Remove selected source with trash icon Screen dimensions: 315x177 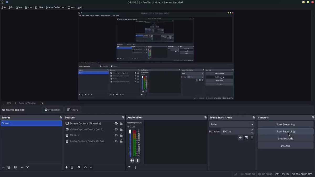tap(72, 167)
